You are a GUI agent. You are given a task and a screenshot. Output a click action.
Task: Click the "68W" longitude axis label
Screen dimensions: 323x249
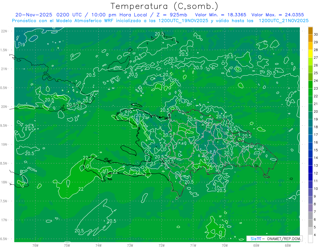click(x=287, y=245)
